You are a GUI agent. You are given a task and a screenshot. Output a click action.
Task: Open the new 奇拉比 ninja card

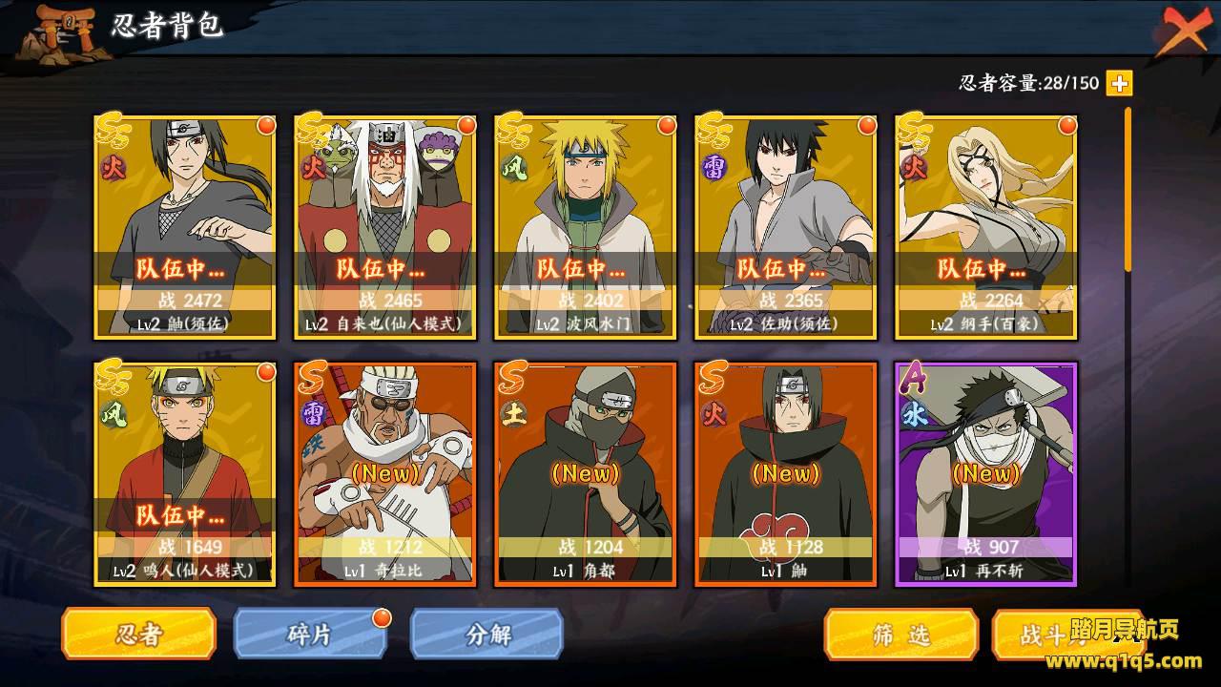point(385,473)
